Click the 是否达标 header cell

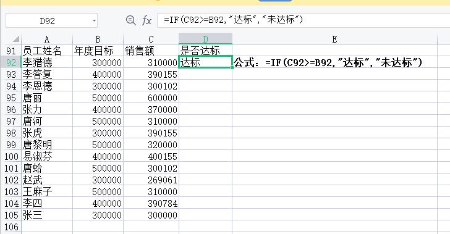[205, 50]
